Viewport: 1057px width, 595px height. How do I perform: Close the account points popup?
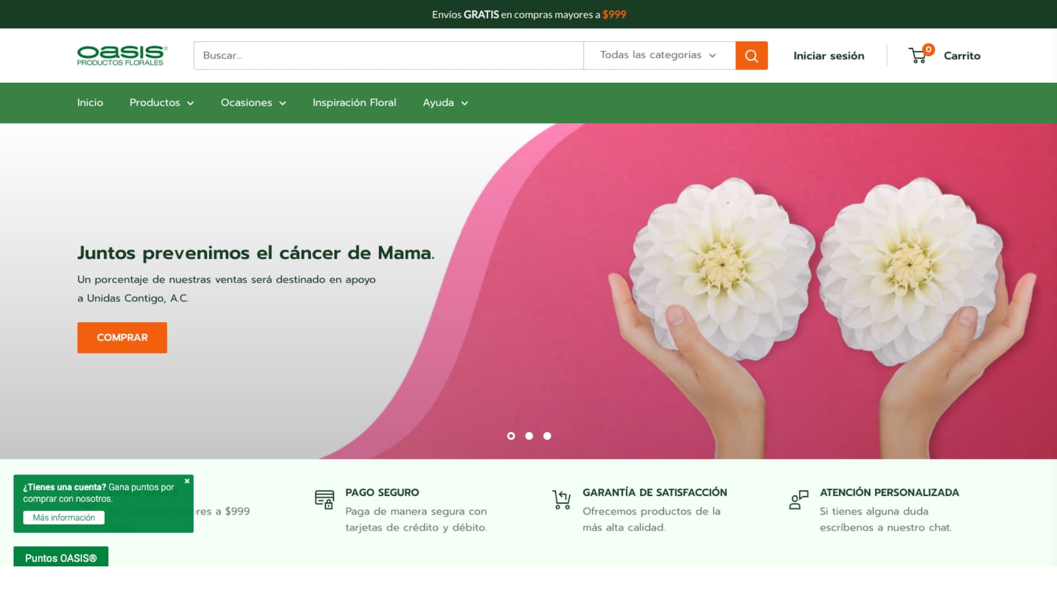pyautogui.click(x=187, y=481)
